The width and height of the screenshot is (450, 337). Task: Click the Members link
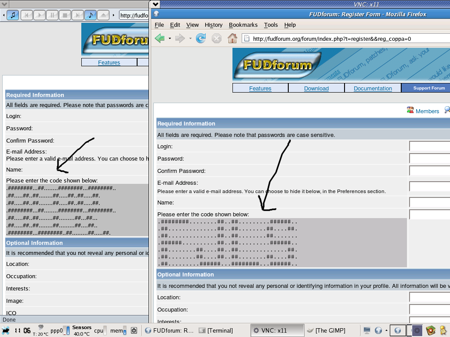427,111
